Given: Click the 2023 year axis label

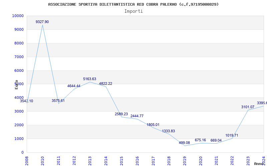Looking at the screenshot, I should (x=248, y=161).
